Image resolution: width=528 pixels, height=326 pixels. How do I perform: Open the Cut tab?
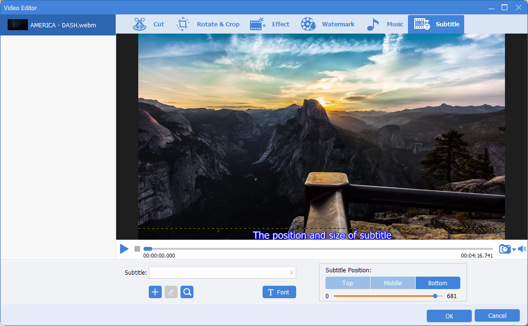(149, 24)
